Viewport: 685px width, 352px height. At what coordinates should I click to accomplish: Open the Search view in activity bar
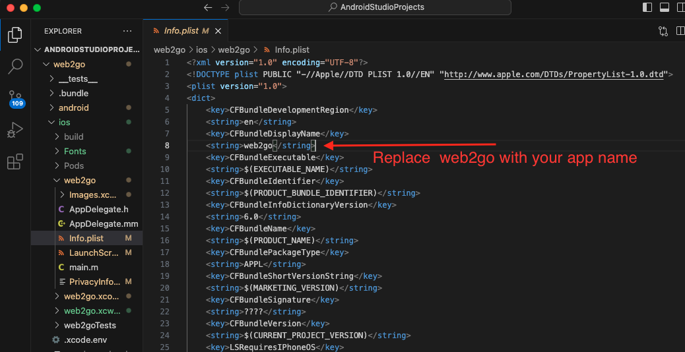(15, 66)
